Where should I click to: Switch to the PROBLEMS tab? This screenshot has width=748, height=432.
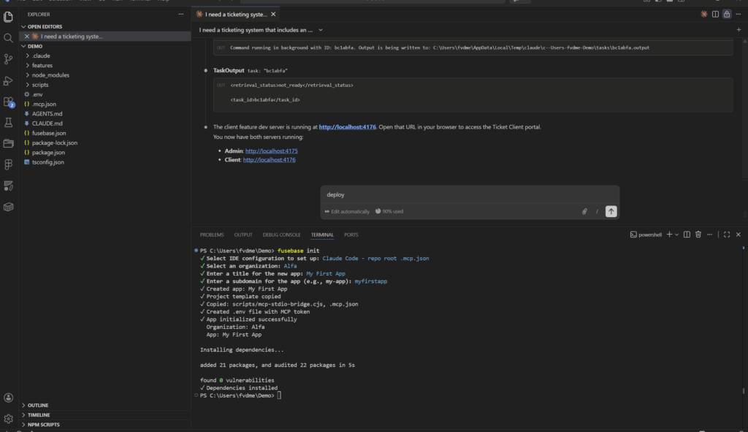tap(211, 235)
